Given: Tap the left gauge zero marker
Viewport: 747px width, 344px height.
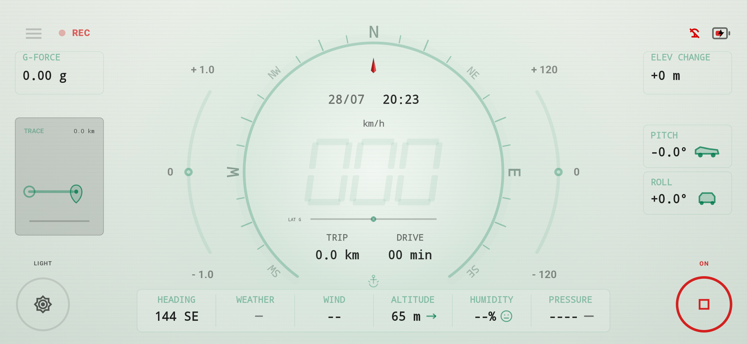Looking at the screenshot, I should (x=188, y=172).
